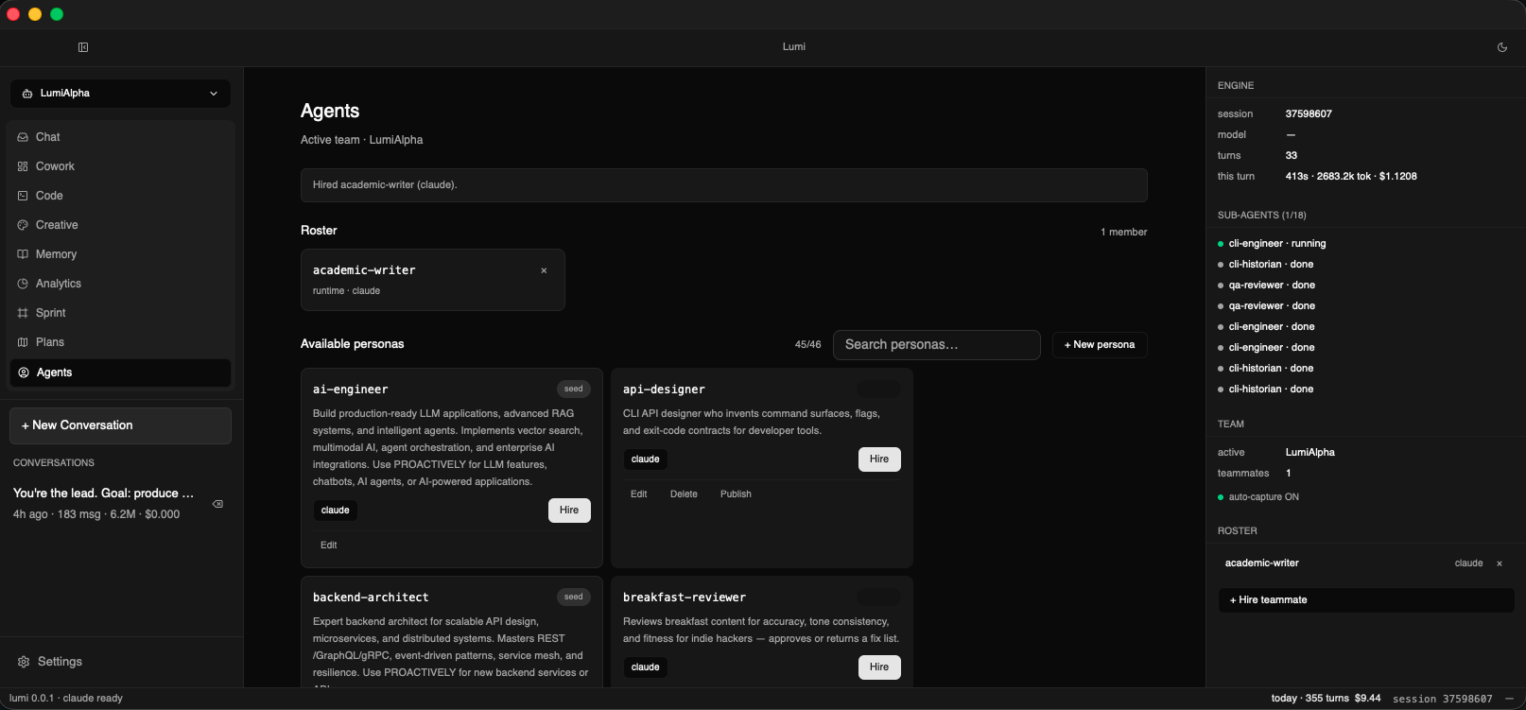Screen dimensions: 1526x710
Task: Select the claude runtime tag on ai-engineer
Action: point(336,511)
